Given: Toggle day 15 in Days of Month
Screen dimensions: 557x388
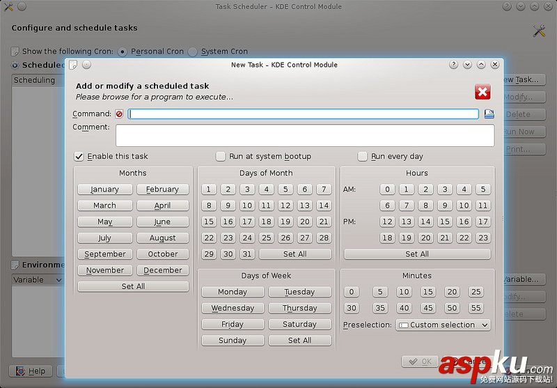Looking at the screenshot, I should coord(209,222).
